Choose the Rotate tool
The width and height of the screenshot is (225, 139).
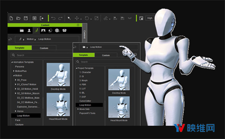tap(87, 18)
